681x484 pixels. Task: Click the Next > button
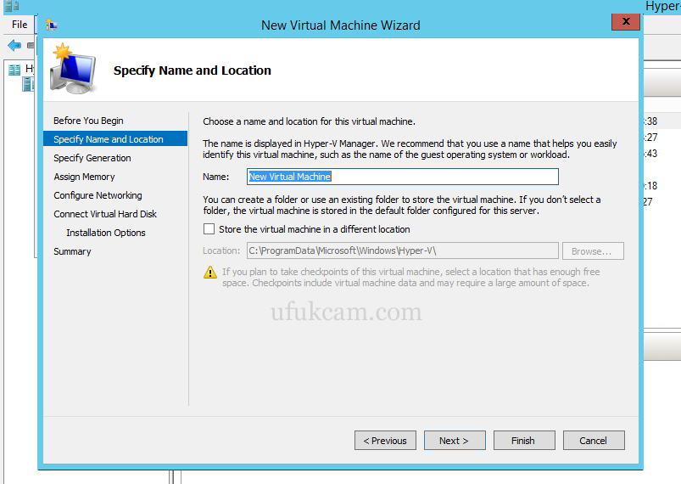point(455,441)
